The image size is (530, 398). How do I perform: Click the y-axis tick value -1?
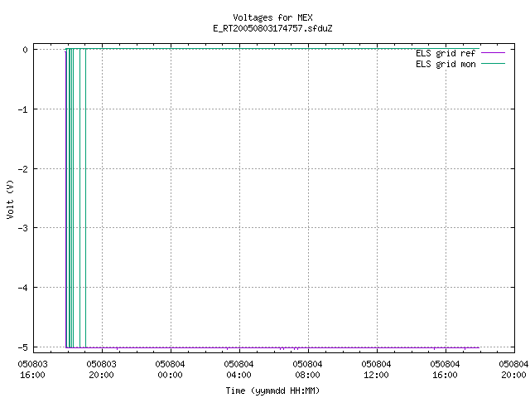(x=23, y=109)
